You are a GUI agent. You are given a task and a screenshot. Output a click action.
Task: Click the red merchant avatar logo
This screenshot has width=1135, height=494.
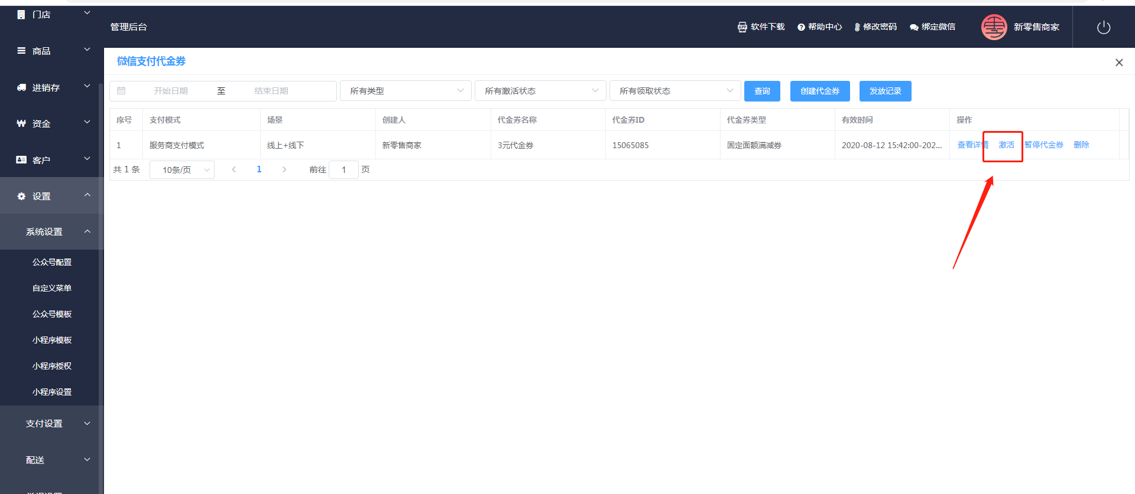[994, 27]
